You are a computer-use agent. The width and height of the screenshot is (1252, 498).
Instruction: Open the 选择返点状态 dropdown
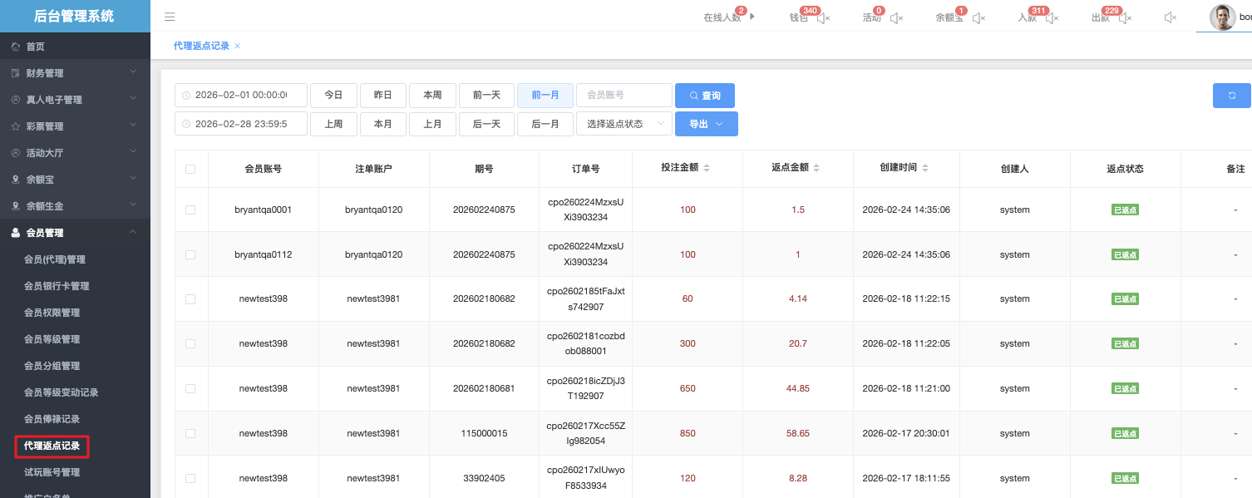click(x=624, y=124)
